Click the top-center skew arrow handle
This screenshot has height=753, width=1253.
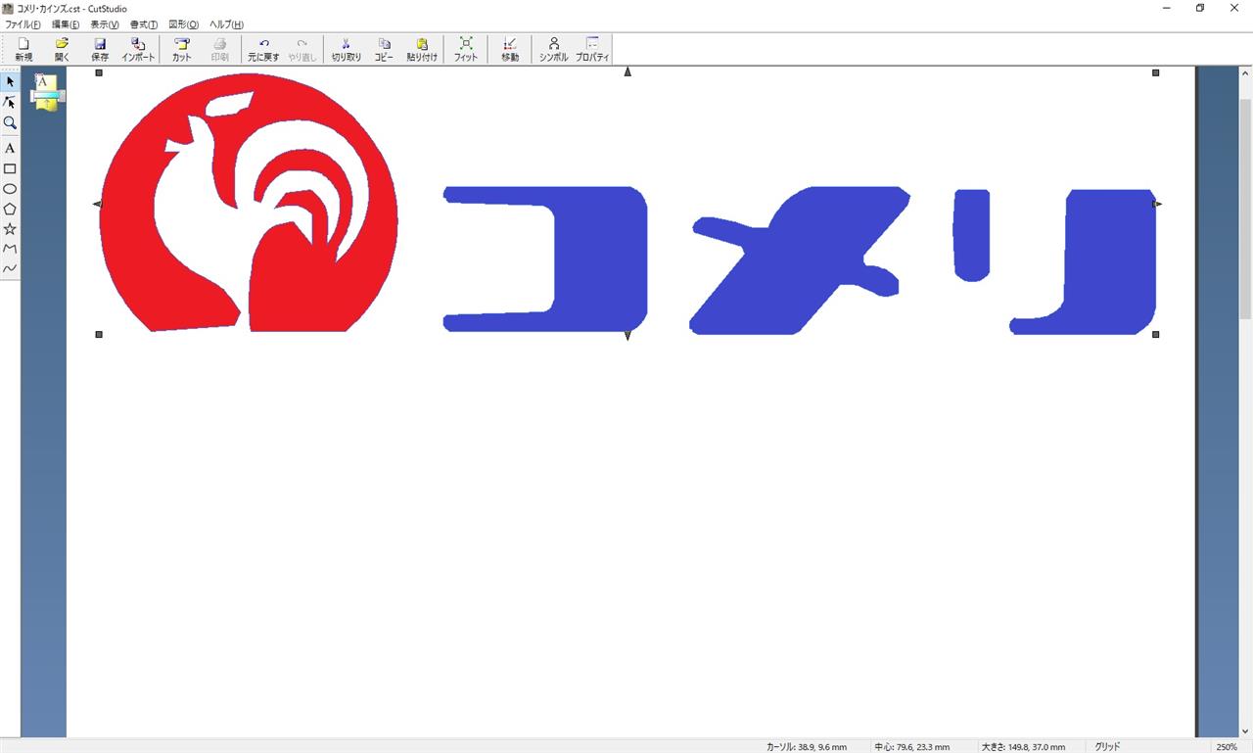(627, 71)
